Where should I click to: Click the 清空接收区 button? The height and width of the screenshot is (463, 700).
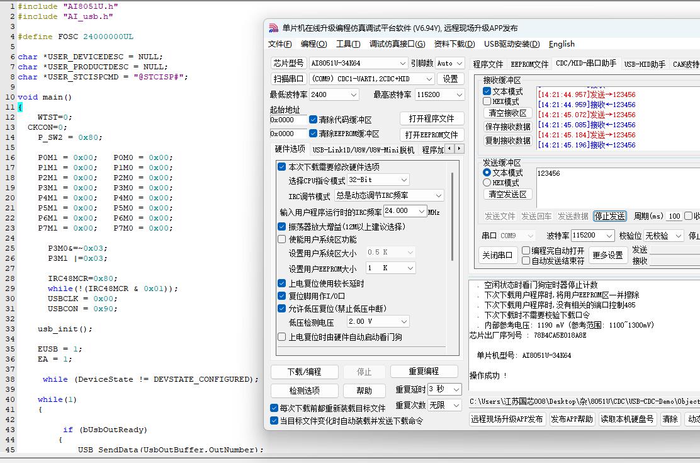pyautogui.click(x=508, y=113)
